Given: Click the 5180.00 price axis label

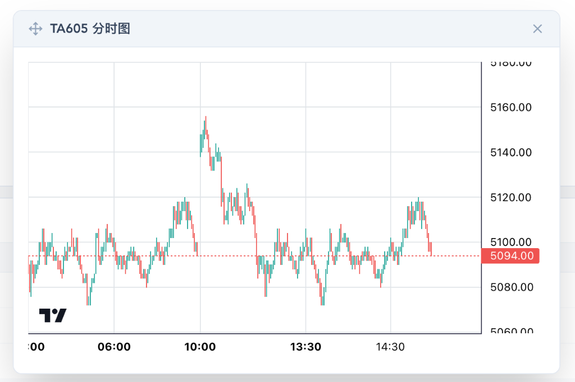Looking at the screenshot, I should [510, 63].
